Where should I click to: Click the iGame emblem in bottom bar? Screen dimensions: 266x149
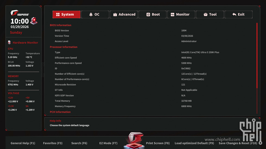(x=134, y=140)
